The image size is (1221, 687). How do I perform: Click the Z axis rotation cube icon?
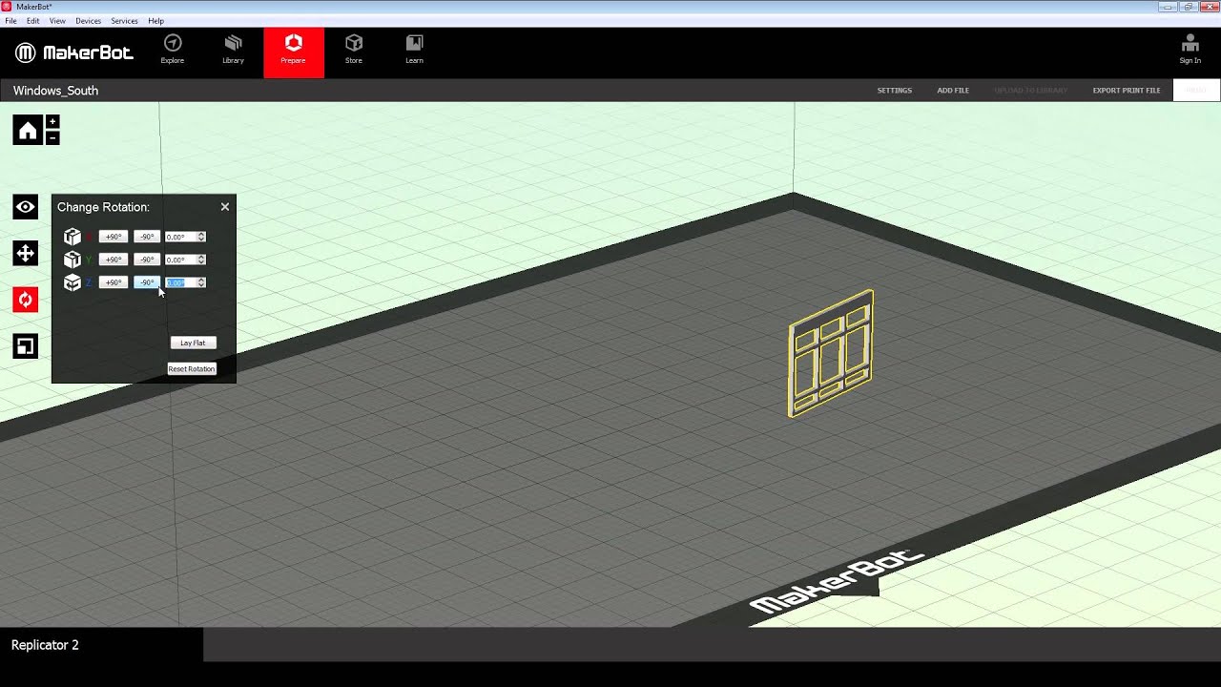coord(72,282)
